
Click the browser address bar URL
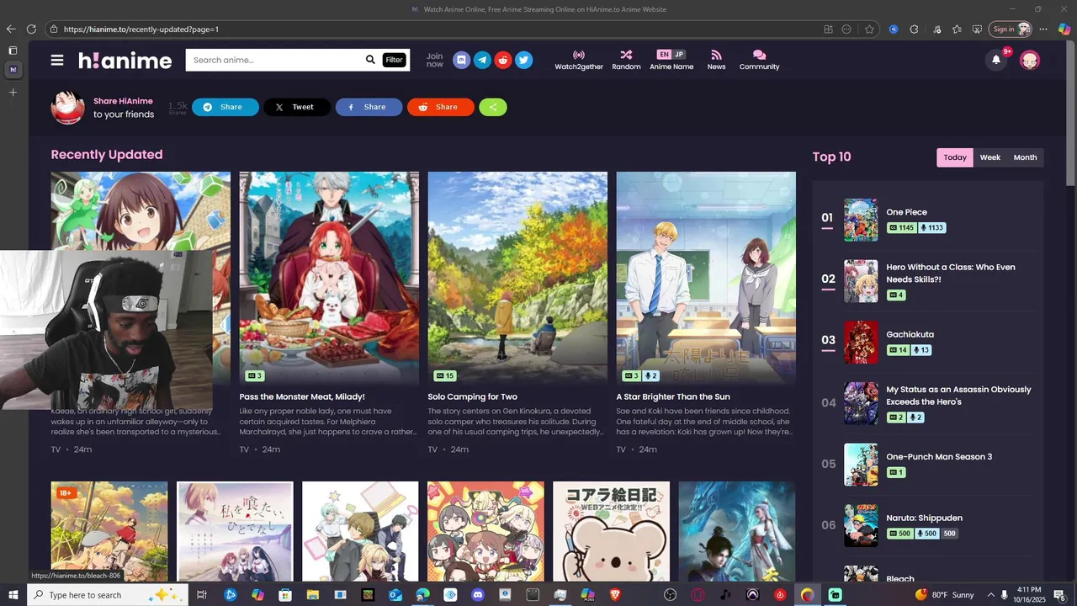pos(141,29)
